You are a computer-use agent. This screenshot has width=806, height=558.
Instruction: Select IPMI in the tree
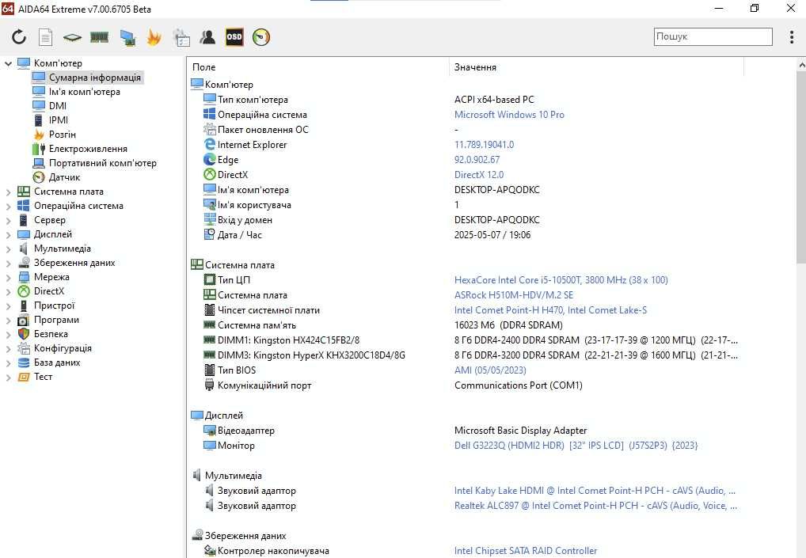point(58,120)
